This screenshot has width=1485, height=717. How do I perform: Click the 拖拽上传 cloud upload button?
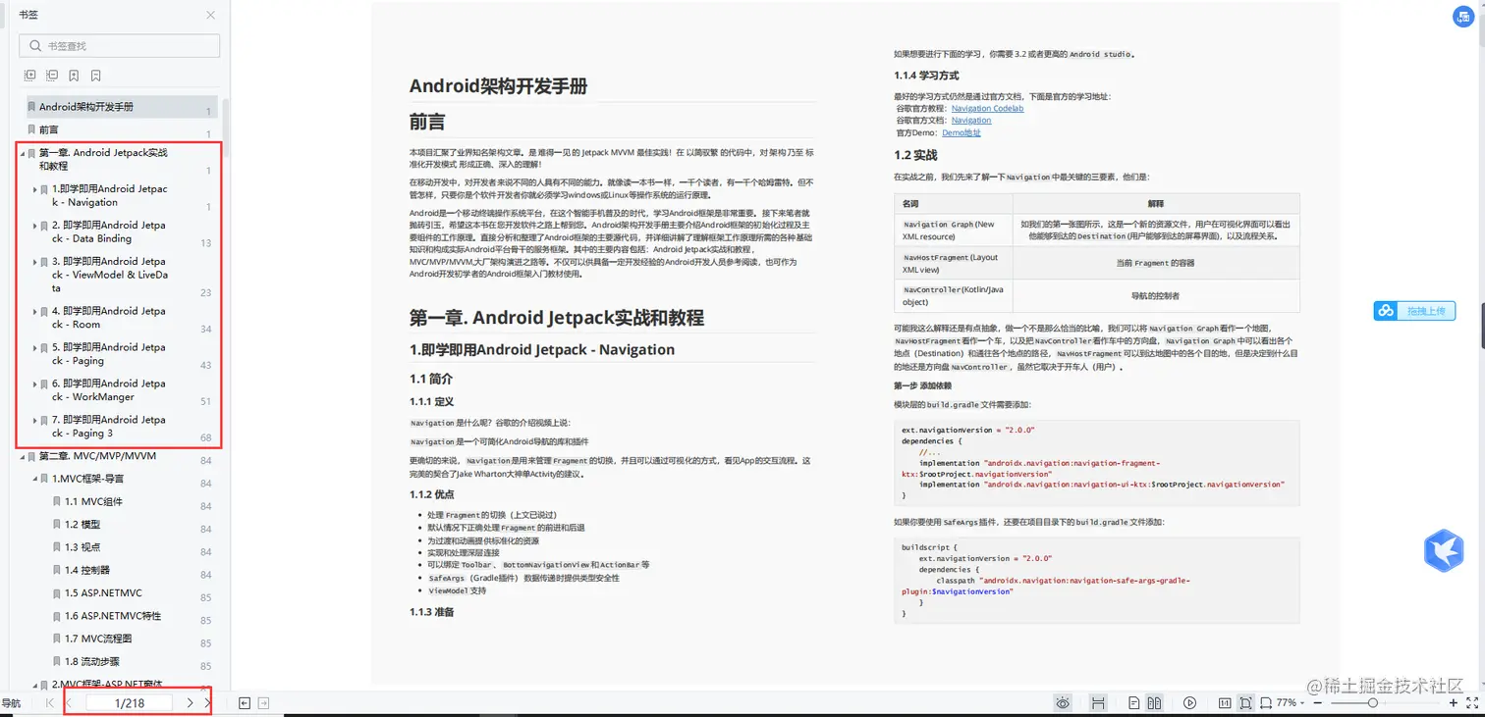click(x=1414, y=311)
